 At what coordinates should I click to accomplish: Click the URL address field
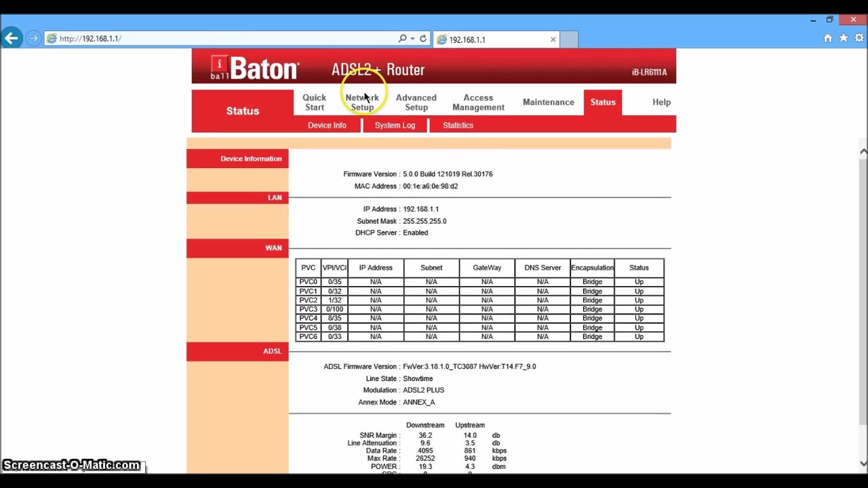point(224,39)
